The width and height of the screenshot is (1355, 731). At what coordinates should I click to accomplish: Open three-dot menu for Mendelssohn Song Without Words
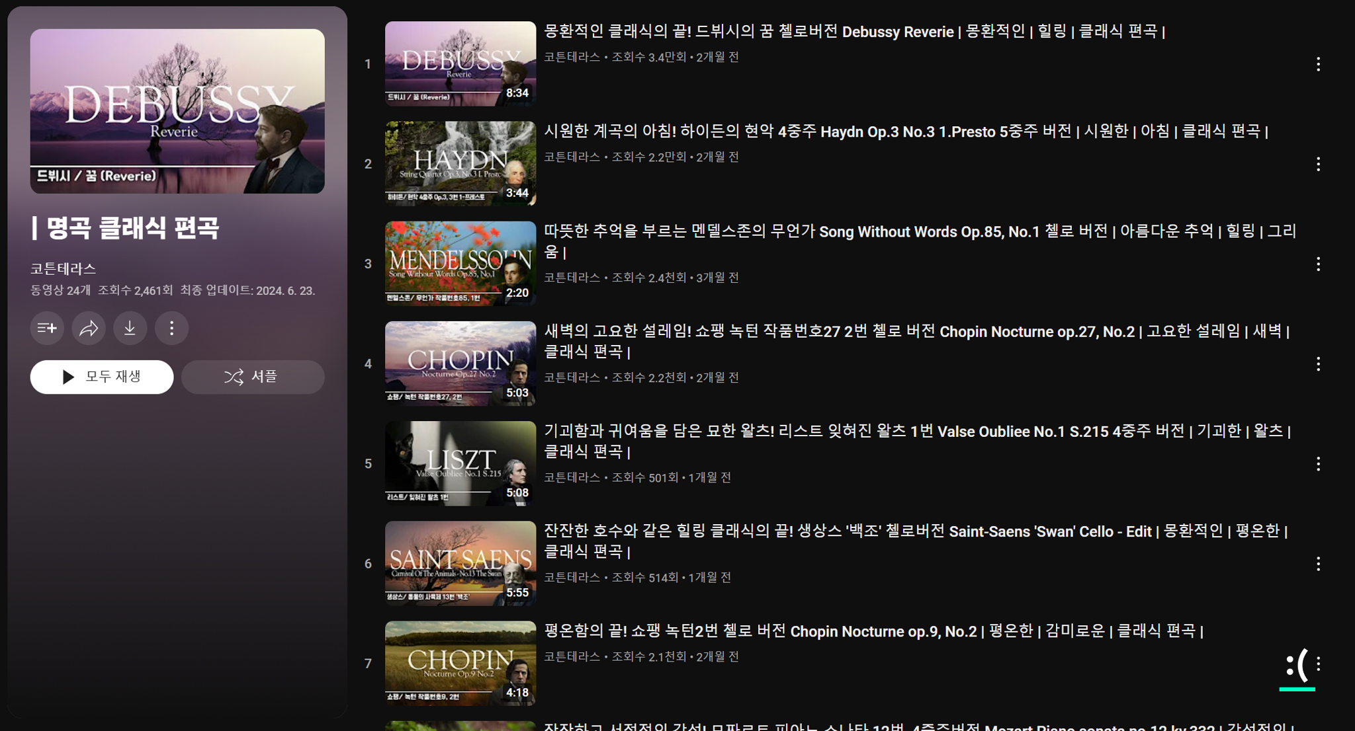pyautogui.click(x=1318, y=264)
